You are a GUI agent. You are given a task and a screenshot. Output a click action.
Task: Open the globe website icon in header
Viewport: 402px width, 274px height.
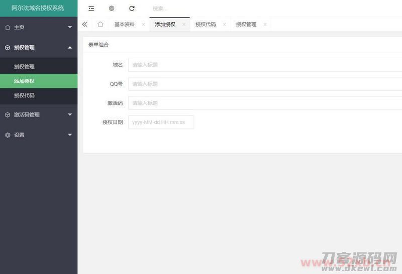click(112, 9)
